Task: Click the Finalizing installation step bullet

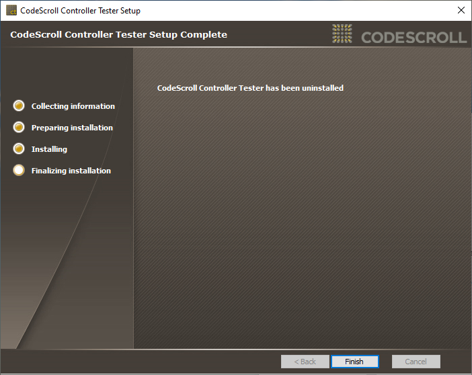Action: coord(19,170)
